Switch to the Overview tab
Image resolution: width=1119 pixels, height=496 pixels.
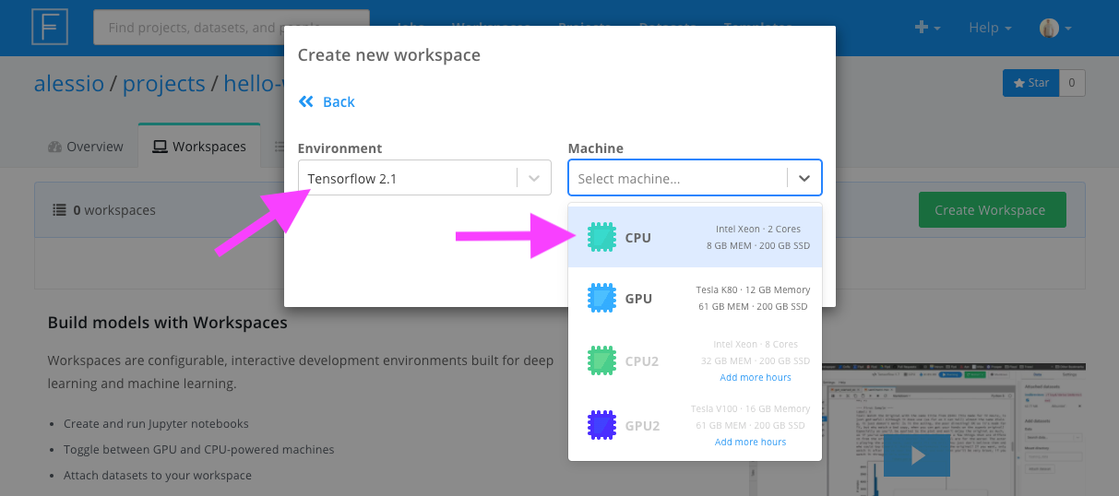[x=85, y=147]
